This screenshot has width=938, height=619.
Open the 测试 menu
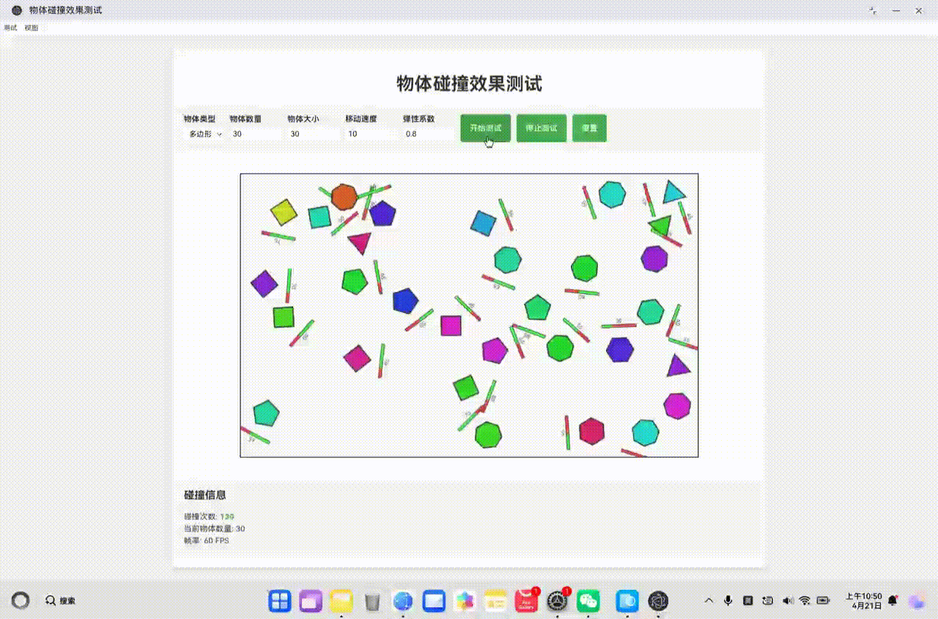click(9, 27)
